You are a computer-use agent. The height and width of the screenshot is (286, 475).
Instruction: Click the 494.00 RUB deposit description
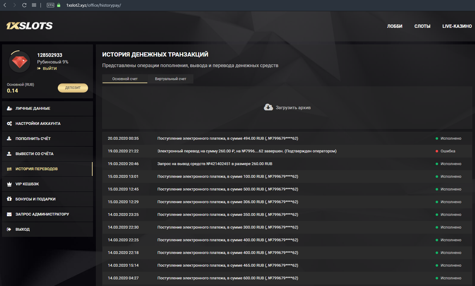(x=228, y=138)
